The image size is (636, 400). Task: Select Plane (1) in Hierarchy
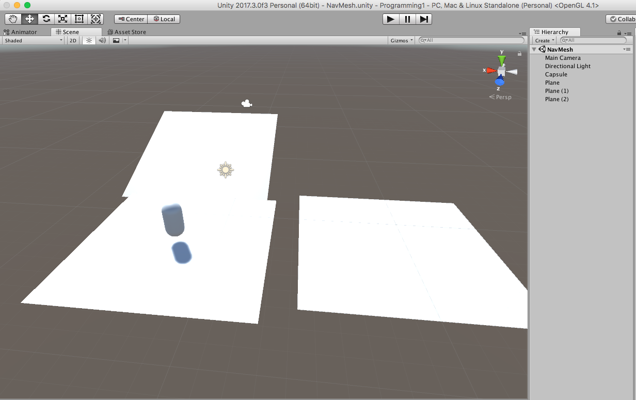556,91
